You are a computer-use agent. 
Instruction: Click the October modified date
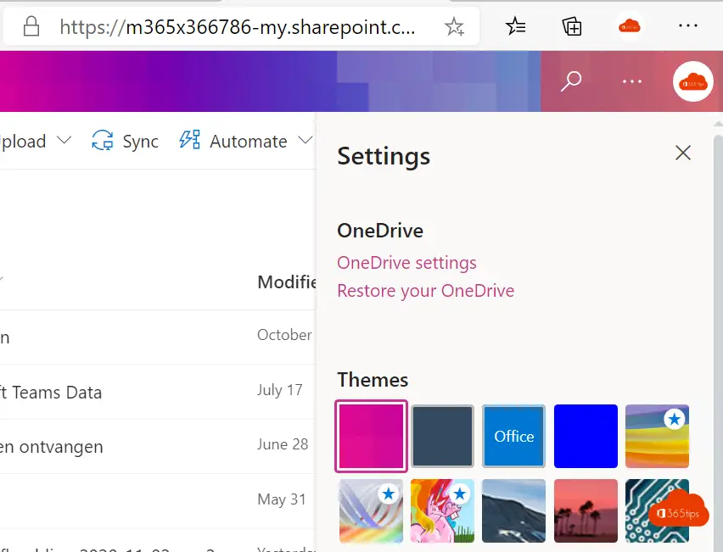click(284, 335)
